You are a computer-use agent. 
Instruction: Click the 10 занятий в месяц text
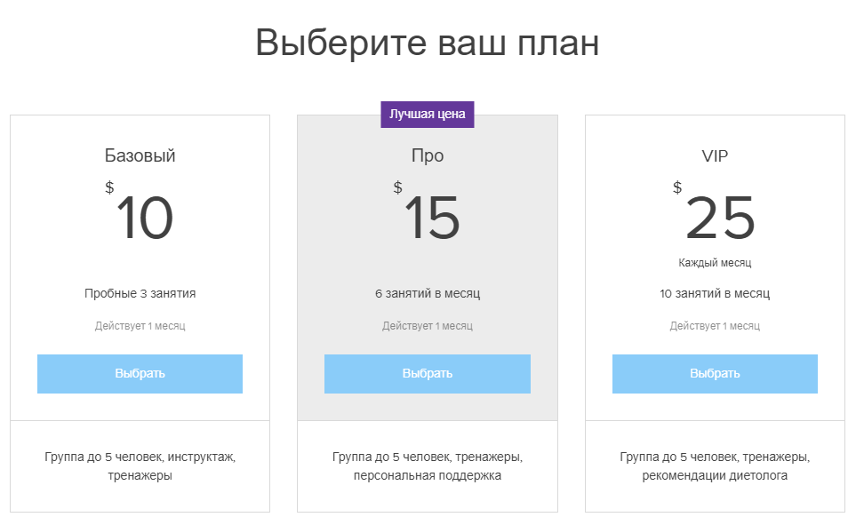tap(715, 293)
